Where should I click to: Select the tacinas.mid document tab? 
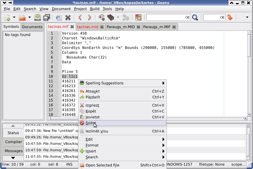pyautogui.click(x=88, y=27)
